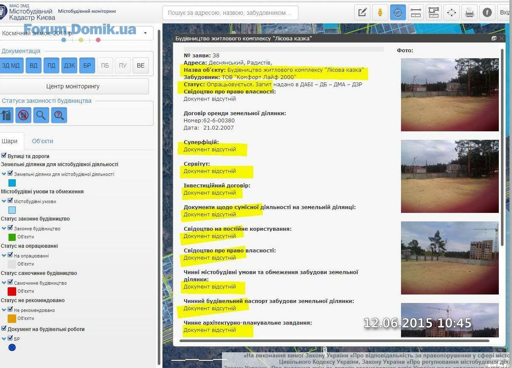Click the info window horizontal scrollbar

[x=334, y=340]
